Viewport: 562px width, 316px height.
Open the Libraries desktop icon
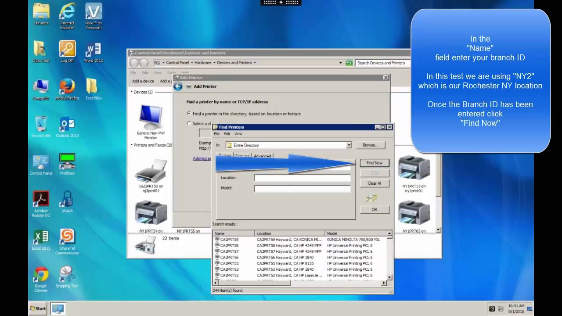coord(41,14)
